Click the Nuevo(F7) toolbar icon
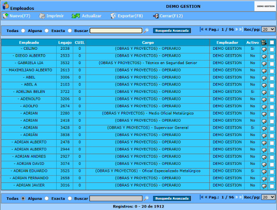This screenshot has width=277, height=210. pyautogui.click(x=5, y=16)
